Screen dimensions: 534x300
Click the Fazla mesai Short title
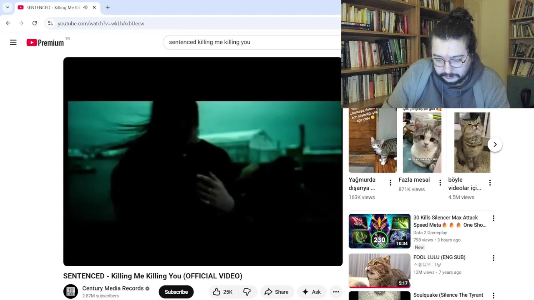[x=414, y=180]
